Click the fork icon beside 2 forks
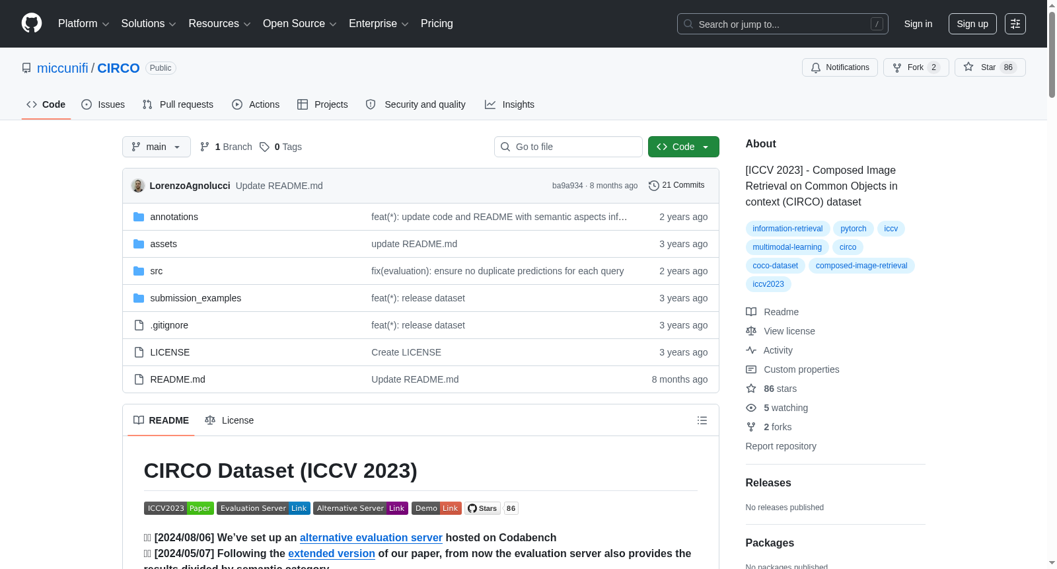The width and height of the screenshot is (1057, 569). tap(751, 427)
